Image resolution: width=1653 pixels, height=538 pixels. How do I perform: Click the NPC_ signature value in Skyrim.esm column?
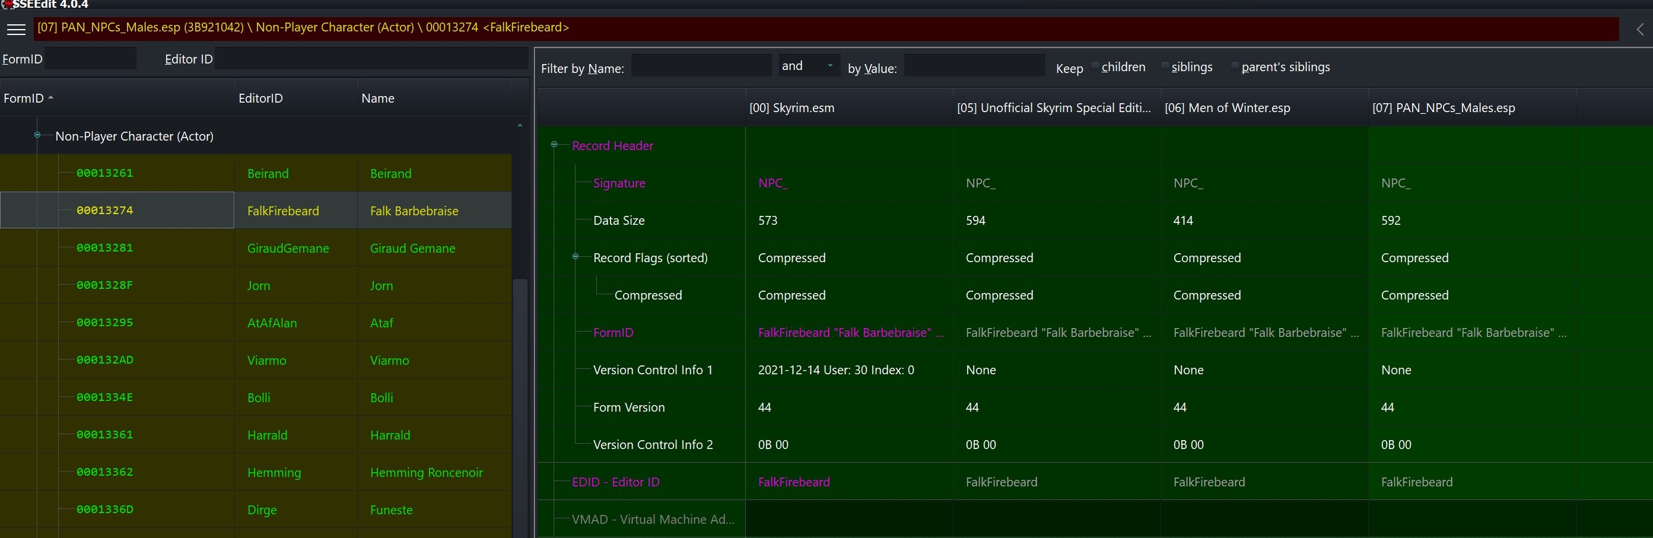(773, 183)
